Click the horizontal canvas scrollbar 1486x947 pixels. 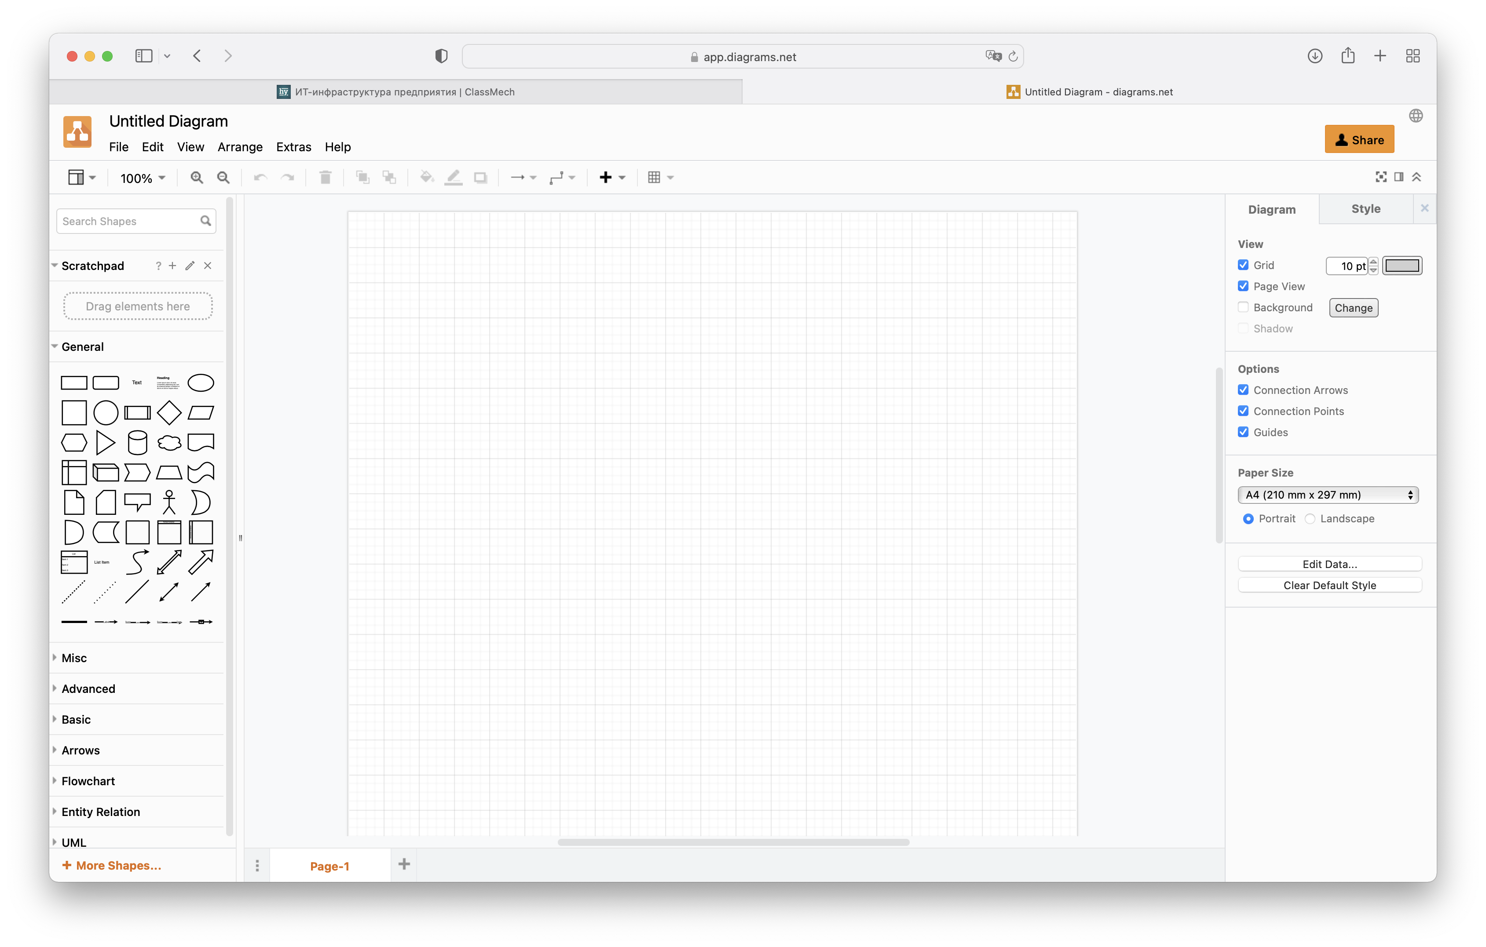(x=733, y=842)
